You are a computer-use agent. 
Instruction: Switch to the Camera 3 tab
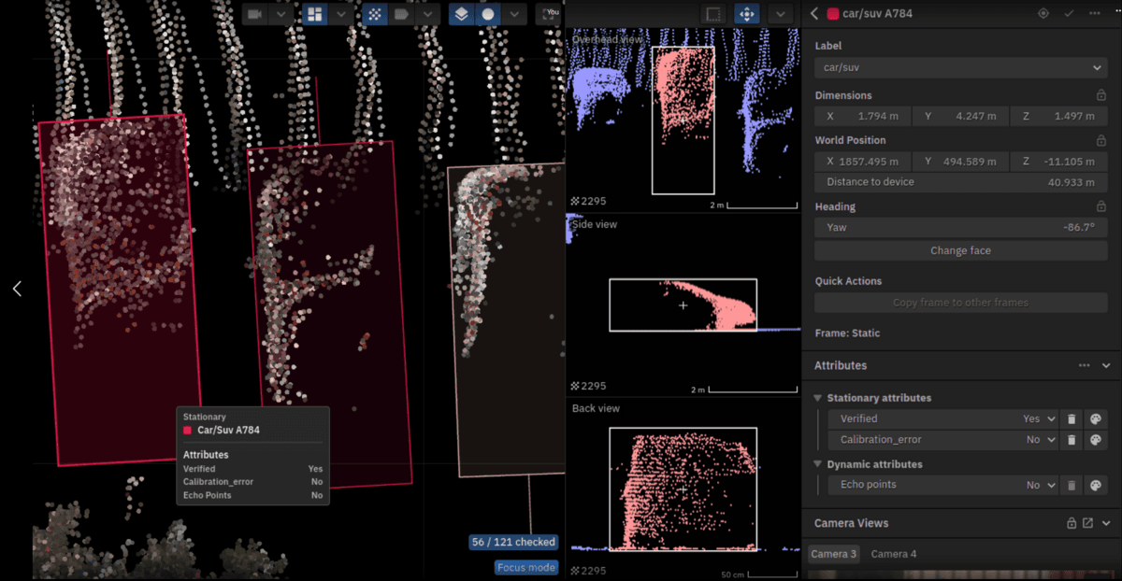(834, 554)
